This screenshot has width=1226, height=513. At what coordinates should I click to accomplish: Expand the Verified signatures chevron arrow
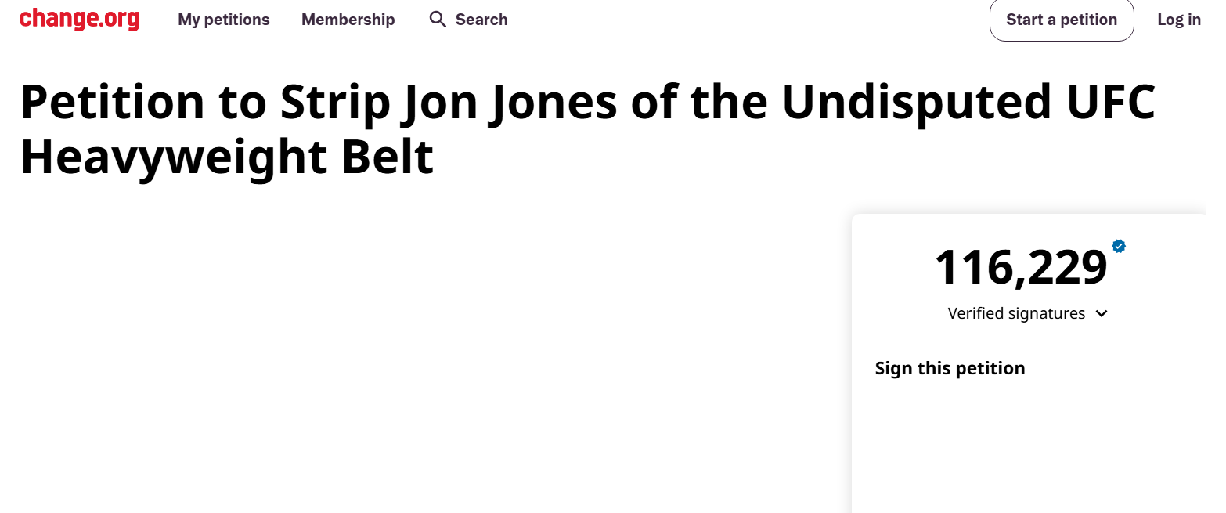click(x=1102, y=314)
